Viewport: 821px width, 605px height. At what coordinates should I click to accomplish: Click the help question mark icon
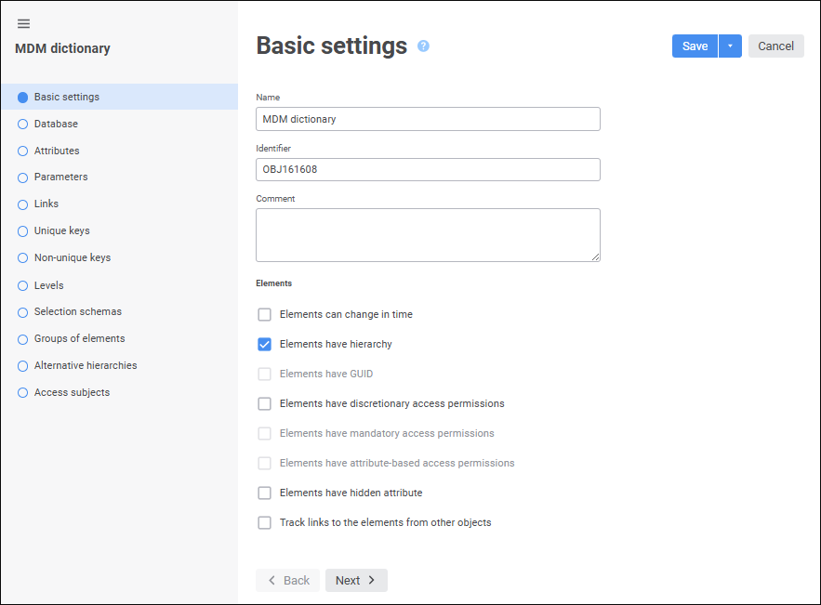423,46
